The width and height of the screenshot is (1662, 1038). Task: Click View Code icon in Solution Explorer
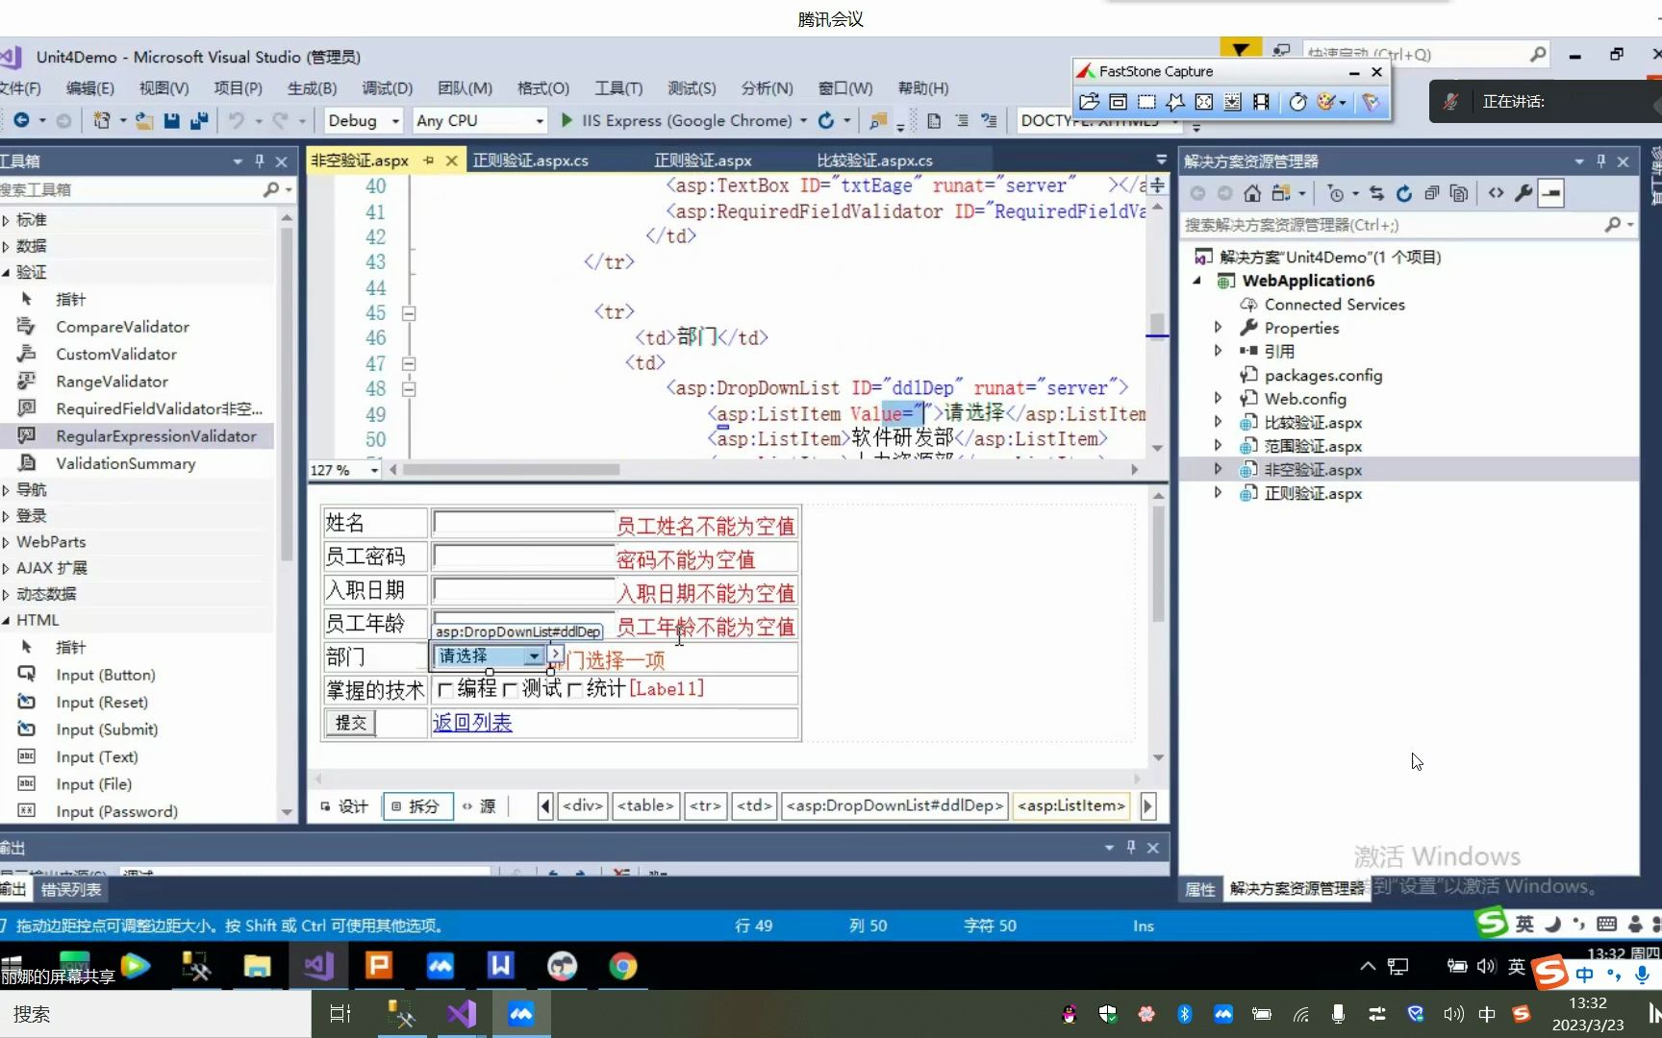(x=1496, y=193)
